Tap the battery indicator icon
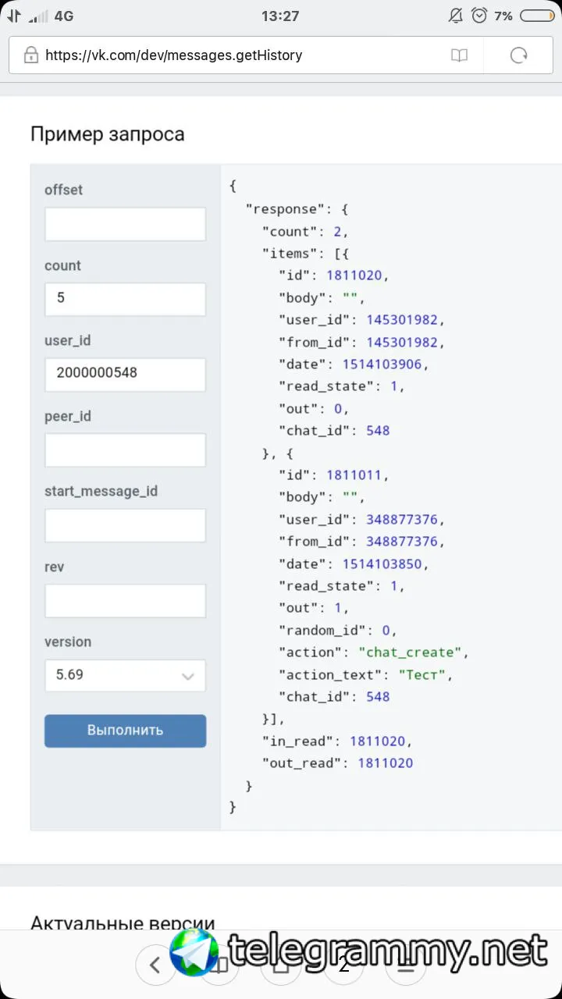The height and width of the screenshot is (999, 562). 538,16
